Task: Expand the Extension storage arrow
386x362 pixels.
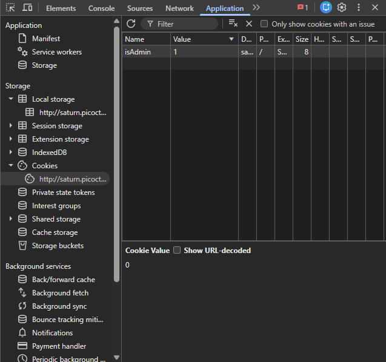Action: tap(10, 139)
